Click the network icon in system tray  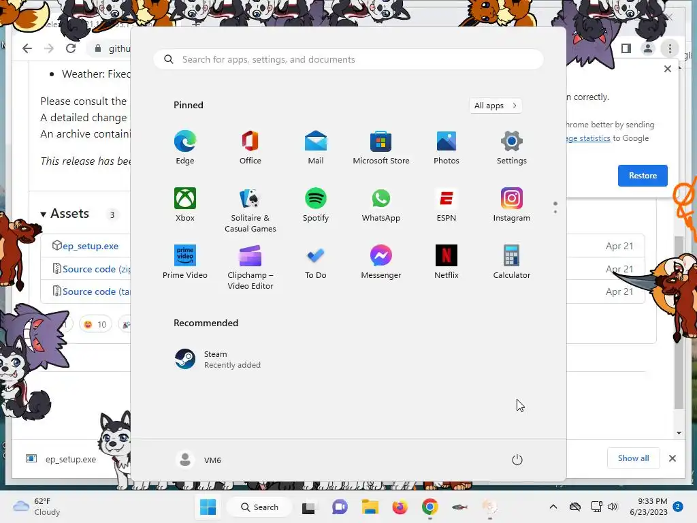(x=596, y=507)
